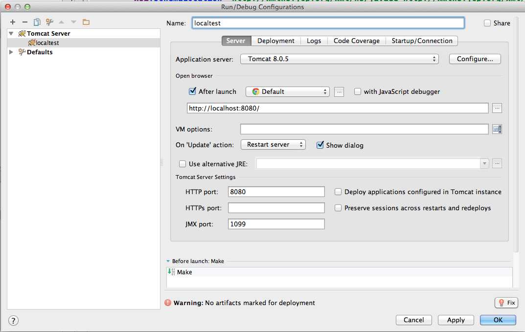The image size is (525, 332).
Task: Open the Restart server update action dropdown
Action: click(273, 145)
